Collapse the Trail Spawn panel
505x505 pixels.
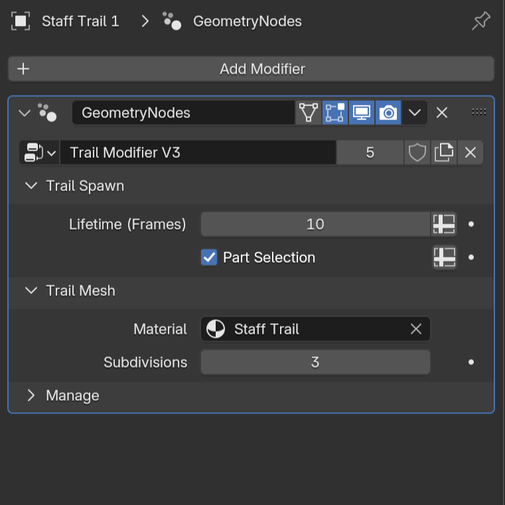pos(31,186)
